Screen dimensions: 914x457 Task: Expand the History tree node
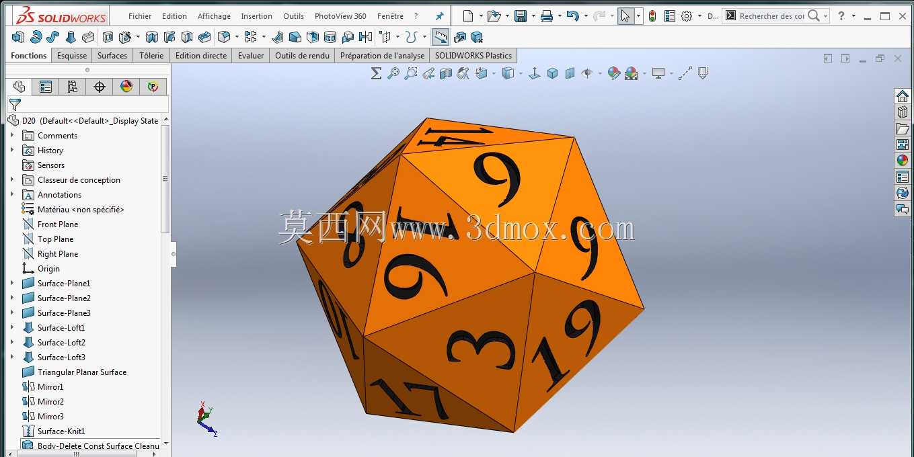(11, 150)
